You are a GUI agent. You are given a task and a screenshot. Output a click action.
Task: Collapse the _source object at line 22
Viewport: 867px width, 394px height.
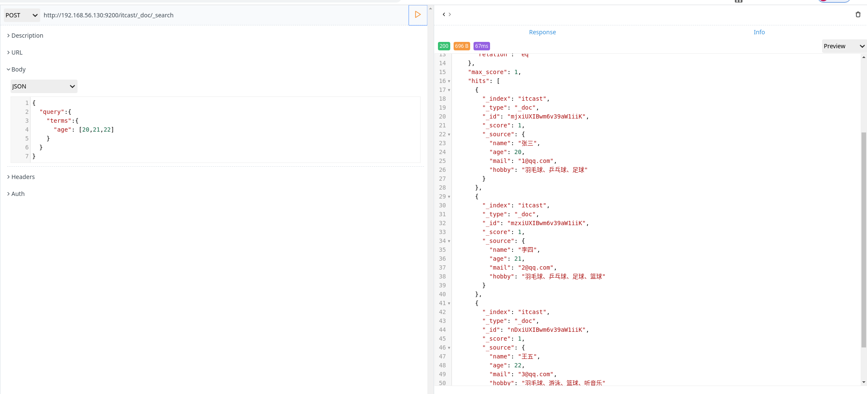(449, 135)
